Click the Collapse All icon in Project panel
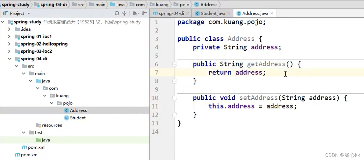 click(x=124, y=13)
